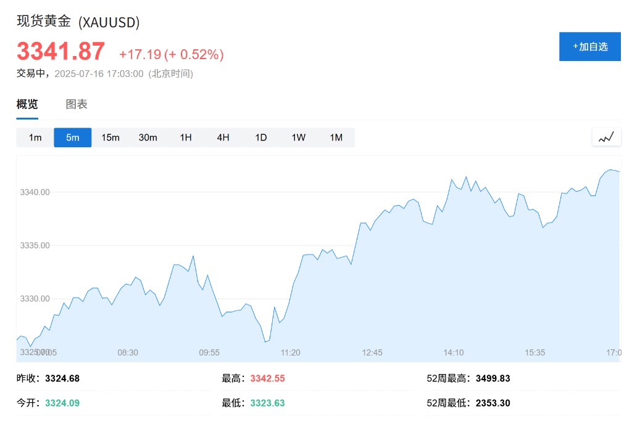Image resolution: width=632 pixels, height=427 pixels.
Task: Select the 1m timeframe
Action: (x=35, y=137)
